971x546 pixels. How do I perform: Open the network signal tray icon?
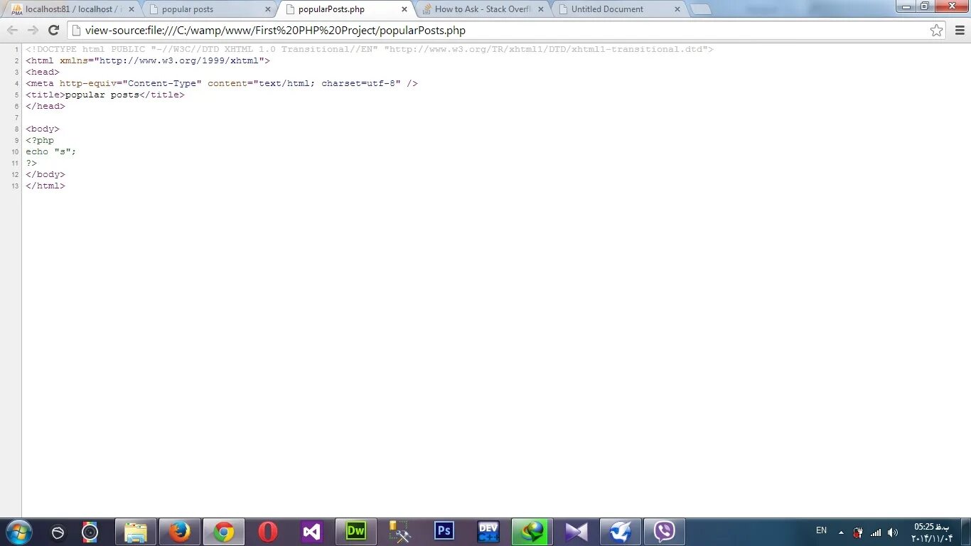(876, 532)
